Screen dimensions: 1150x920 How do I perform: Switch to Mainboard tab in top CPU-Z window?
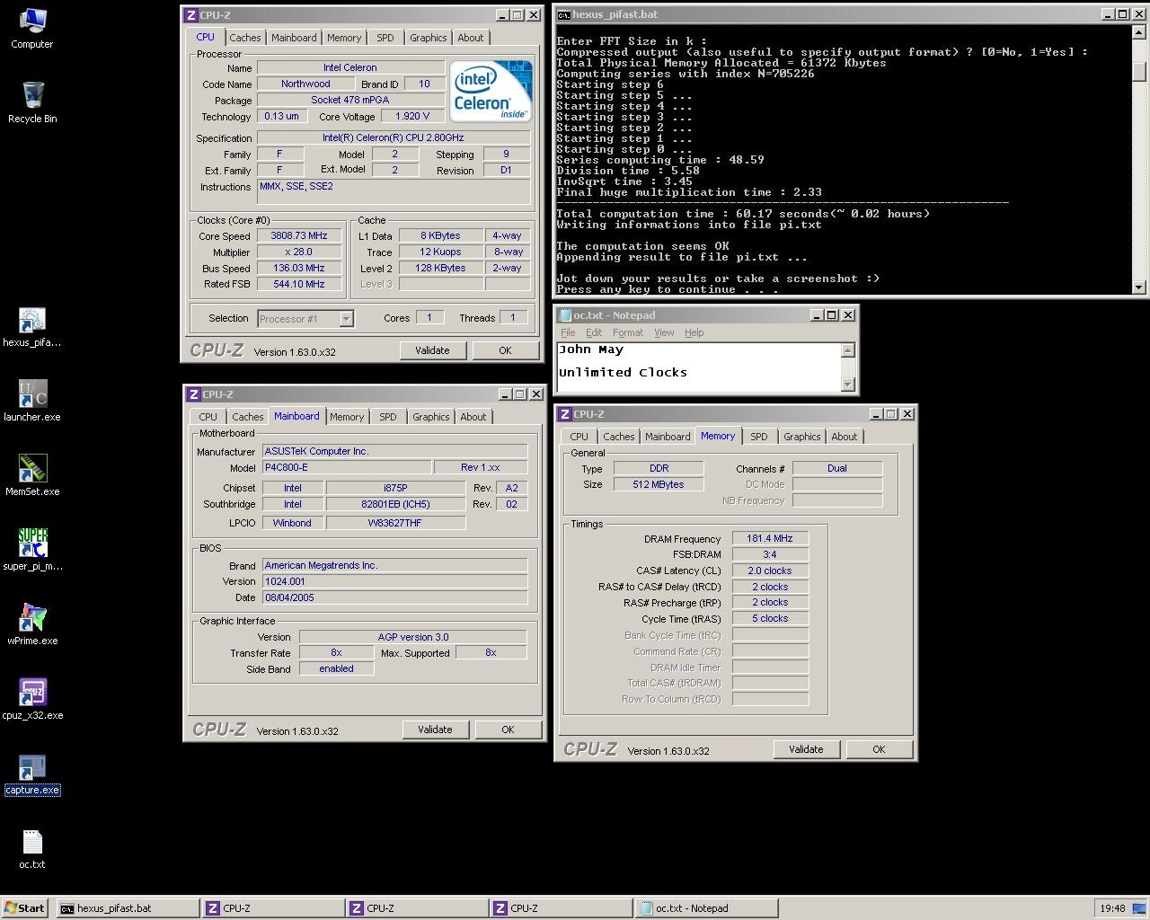[x=294, y=38]
